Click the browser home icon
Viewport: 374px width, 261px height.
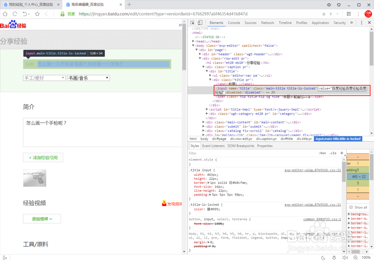pos(5,14)
